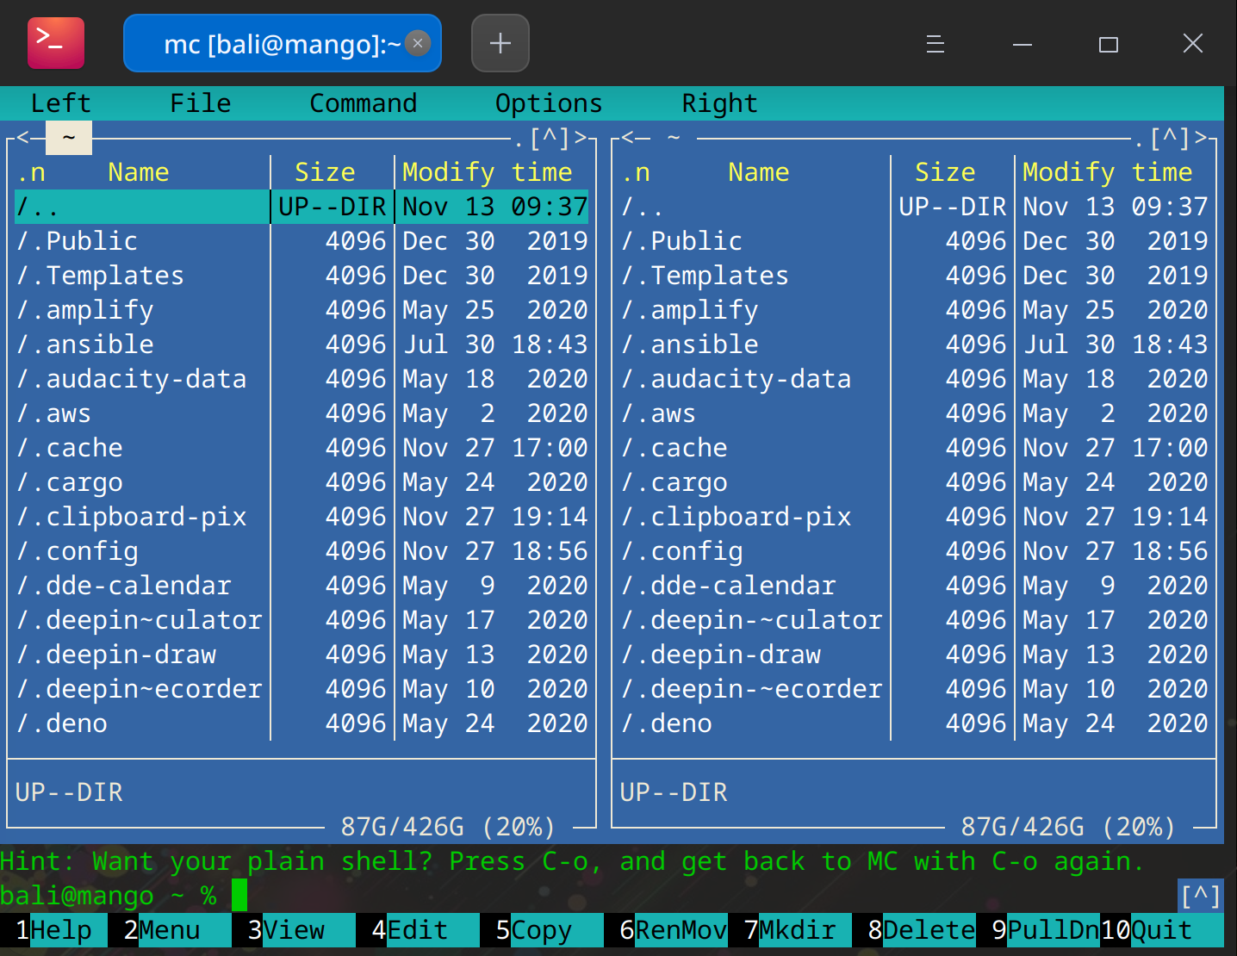Click 10Quit function key
The width and height of the screenshot is (1237, 956).
pyautogui.click(x=1162, y=930)
